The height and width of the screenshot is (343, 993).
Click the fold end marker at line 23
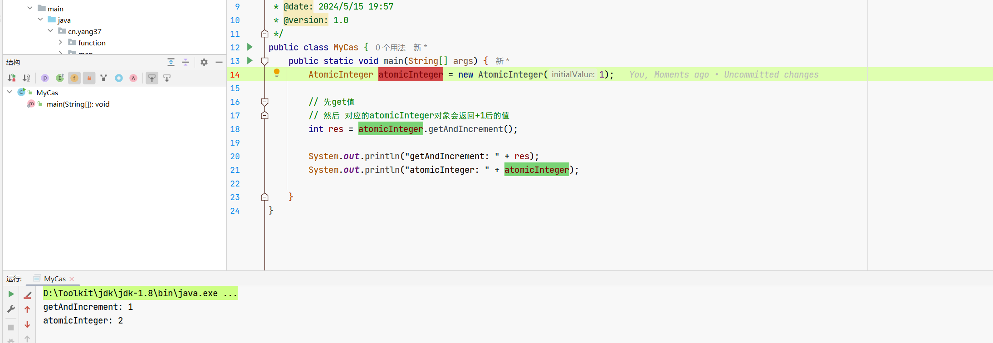point(265,197)
